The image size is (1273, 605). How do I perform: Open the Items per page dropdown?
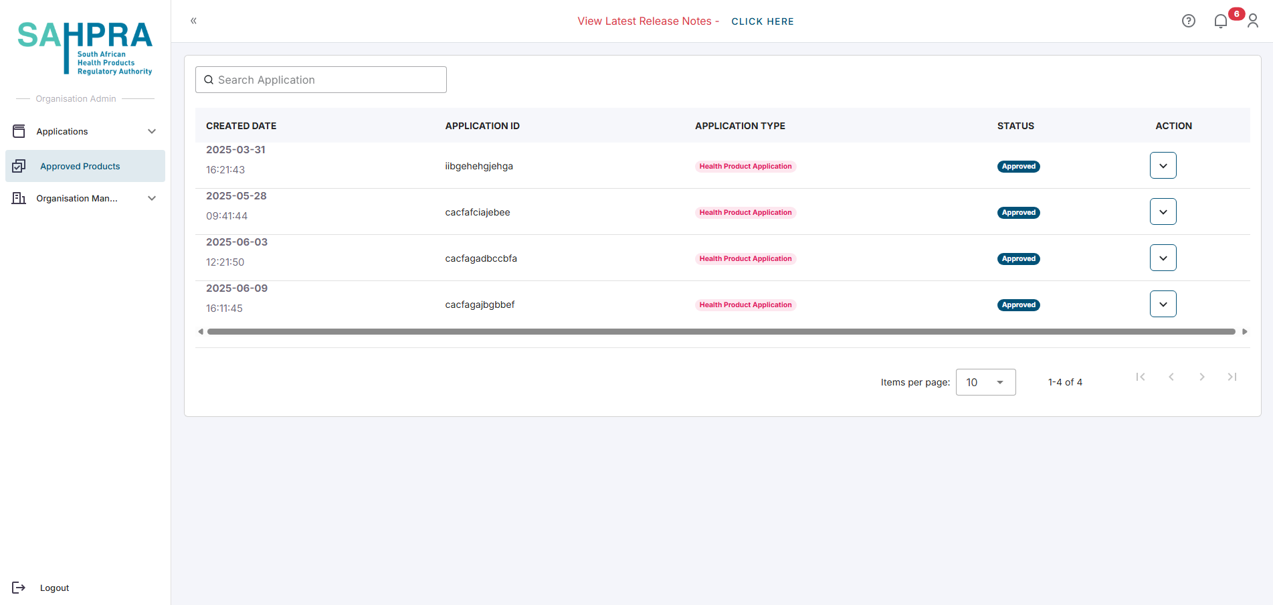coord(985,382)
